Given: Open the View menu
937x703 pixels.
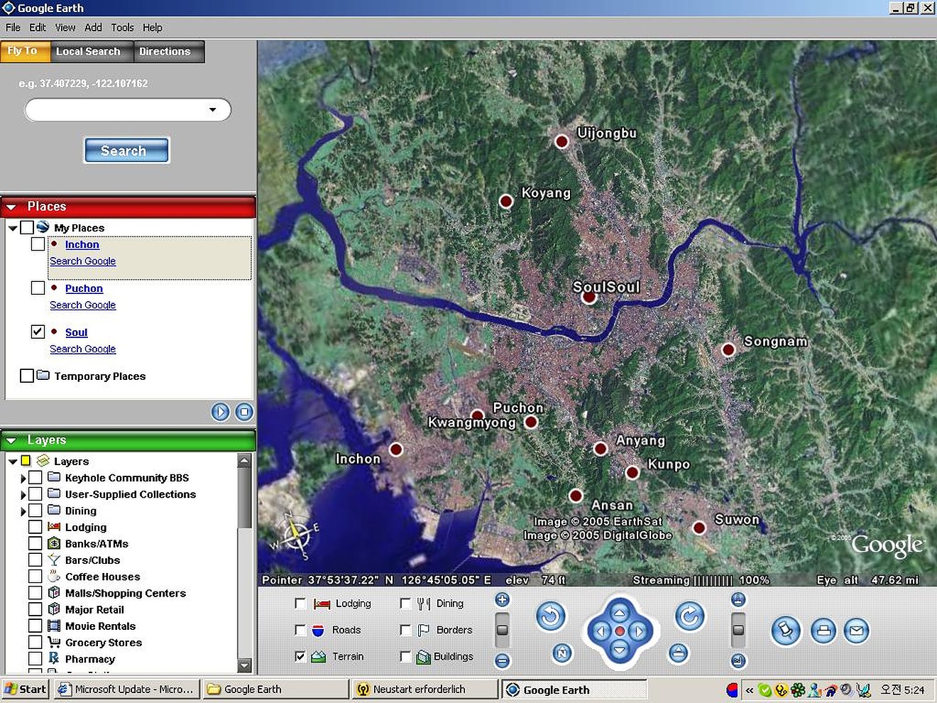Looking at the screenshot, I should click(x=65, y=28).
